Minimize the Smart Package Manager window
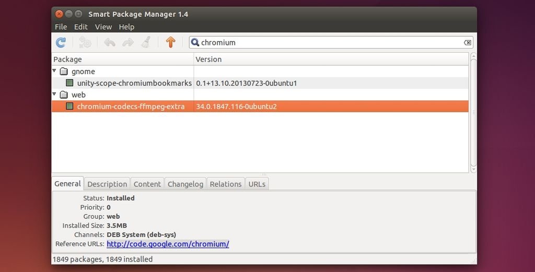 (69, 14)
